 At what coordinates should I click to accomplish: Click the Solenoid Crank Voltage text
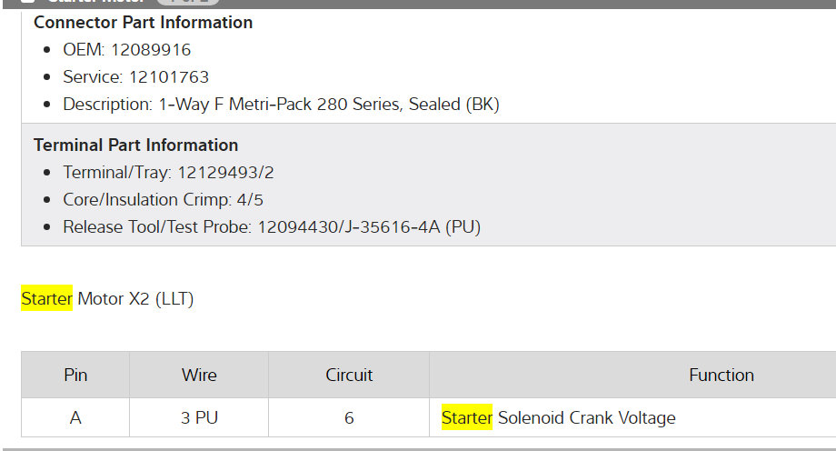click(586, 418)
